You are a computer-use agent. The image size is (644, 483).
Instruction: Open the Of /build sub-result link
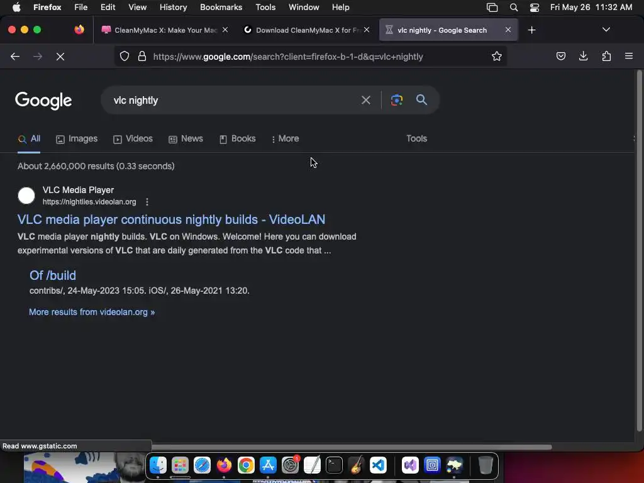coord(53,275)
